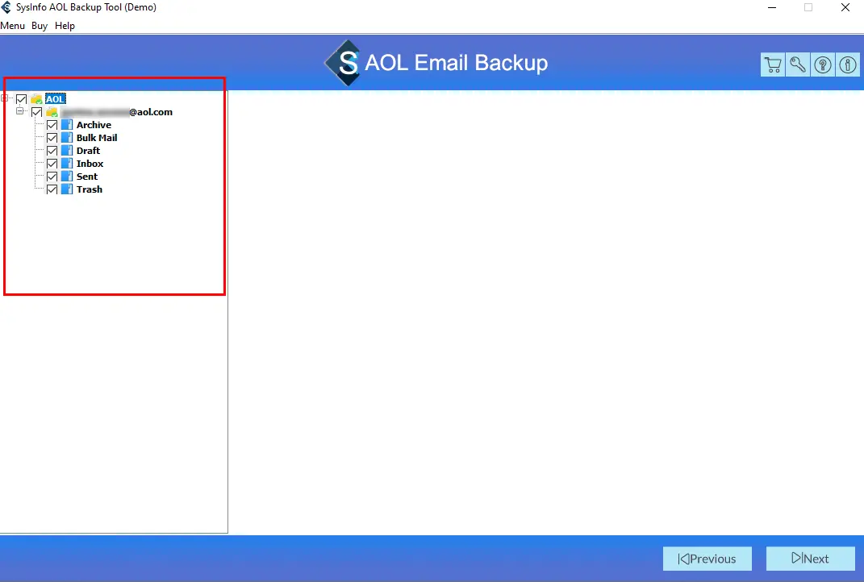Click the Trash folder icon
Image resolution: width=864 pixels, height=582 pixels.
point(67,189)
